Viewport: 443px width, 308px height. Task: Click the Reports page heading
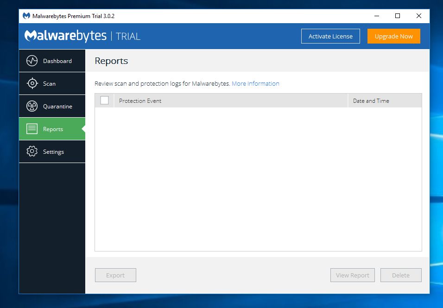111,61
